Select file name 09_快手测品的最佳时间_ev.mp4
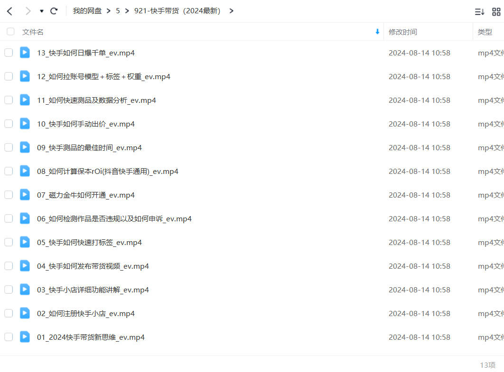The image size is (504, 372). (x=89, y=148)
